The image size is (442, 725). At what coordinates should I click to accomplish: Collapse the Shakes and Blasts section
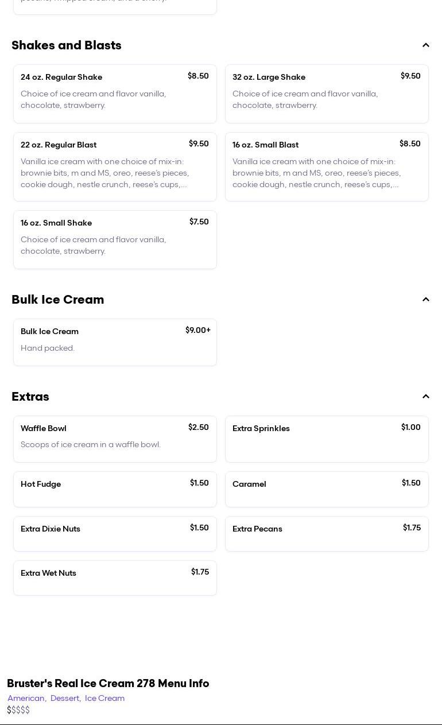[x=425, y=45]
